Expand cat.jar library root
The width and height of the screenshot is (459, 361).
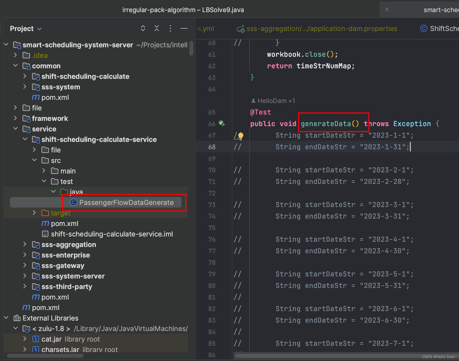pos(25,339)
